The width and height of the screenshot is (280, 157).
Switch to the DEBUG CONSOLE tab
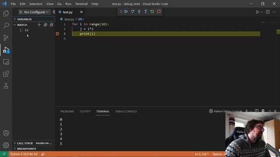pyautogui.click(x=126, y=112)
